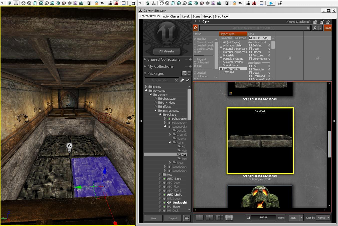This screenshot has width=338, height=226.
Task: Check the Textures object type
Action: 221,72
